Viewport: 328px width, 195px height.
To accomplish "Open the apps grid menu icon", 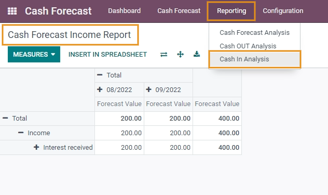I will click(12, 11).
